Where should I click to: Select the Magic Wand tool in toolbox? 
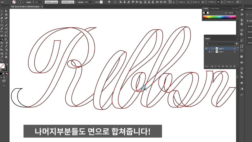(x=2, y=15)
